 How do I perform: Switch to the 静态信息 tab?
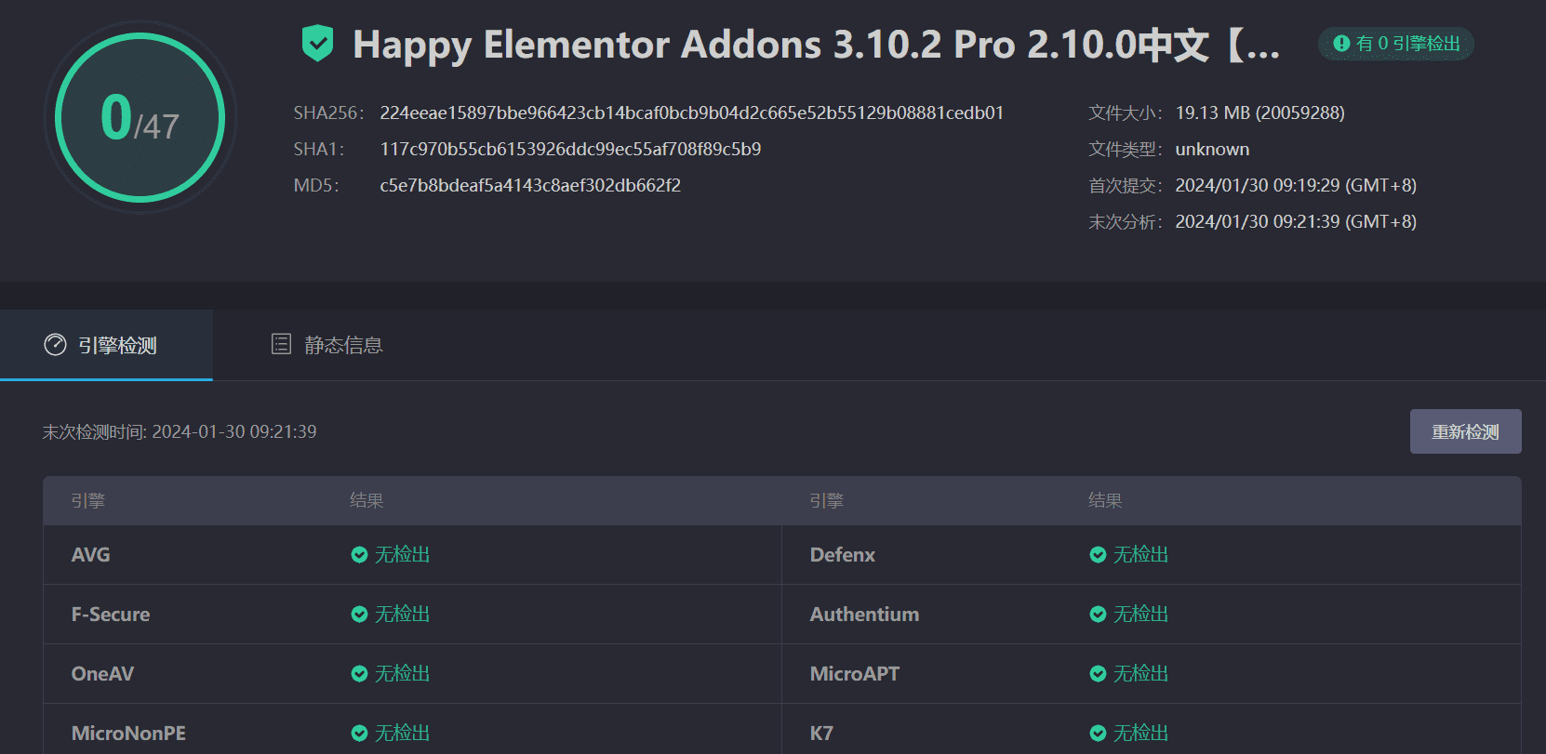click(327, 345)
